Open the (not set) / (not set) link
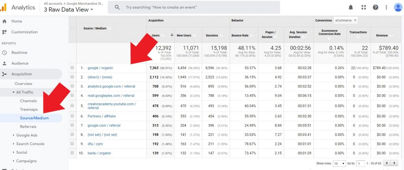Screen dimensions: 404x170 [x=102, y=135]
